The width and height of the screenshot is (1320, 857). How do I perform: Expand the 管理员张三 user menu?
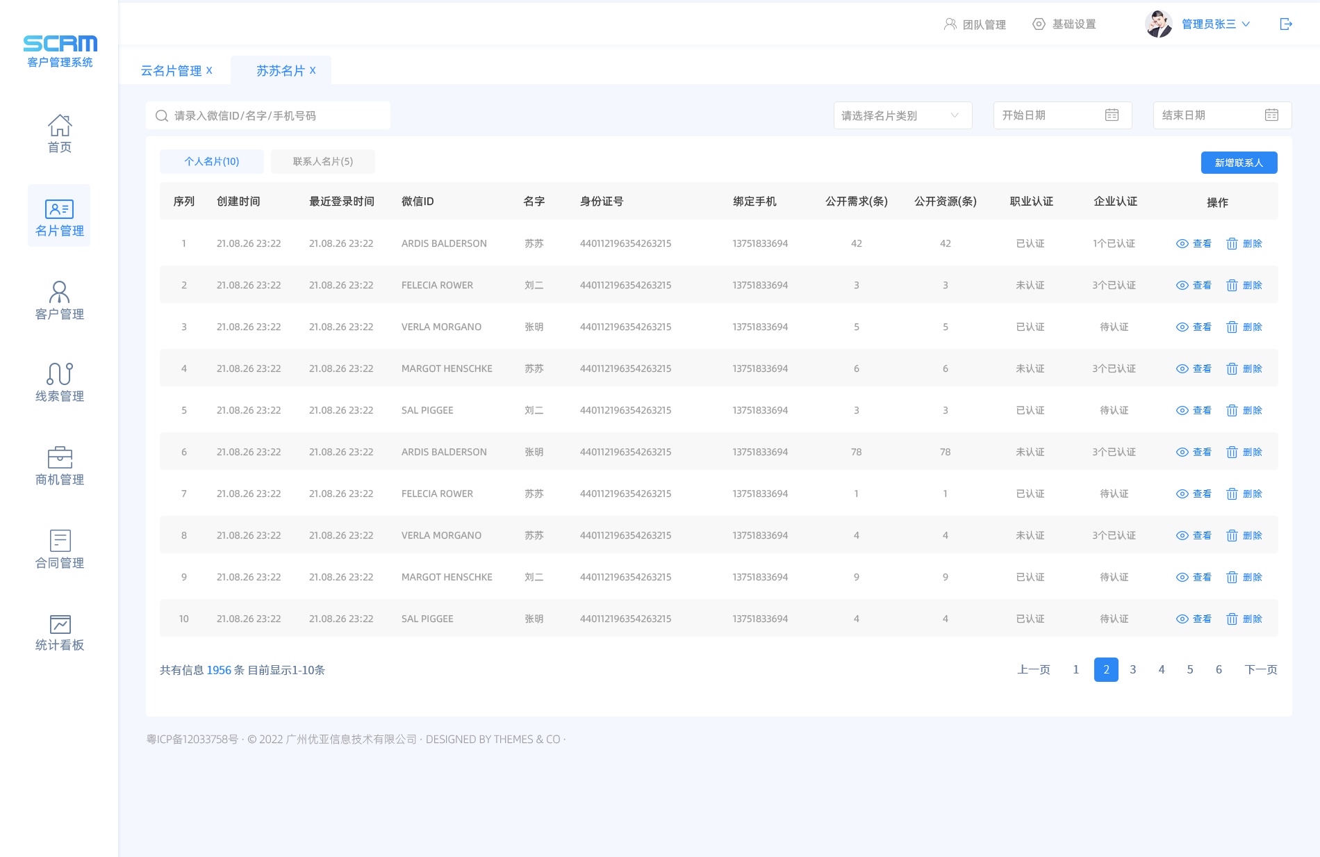1216,24
